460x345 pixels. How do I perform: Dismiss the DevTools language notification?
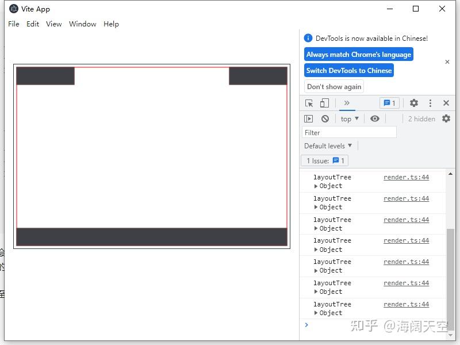[x=447, y=62]
